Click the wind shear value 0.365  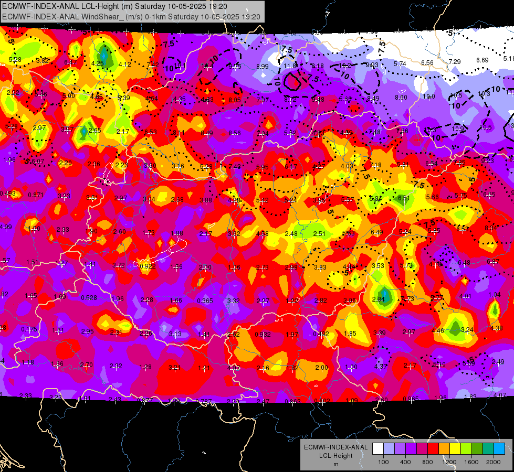[x=205, y=301]
